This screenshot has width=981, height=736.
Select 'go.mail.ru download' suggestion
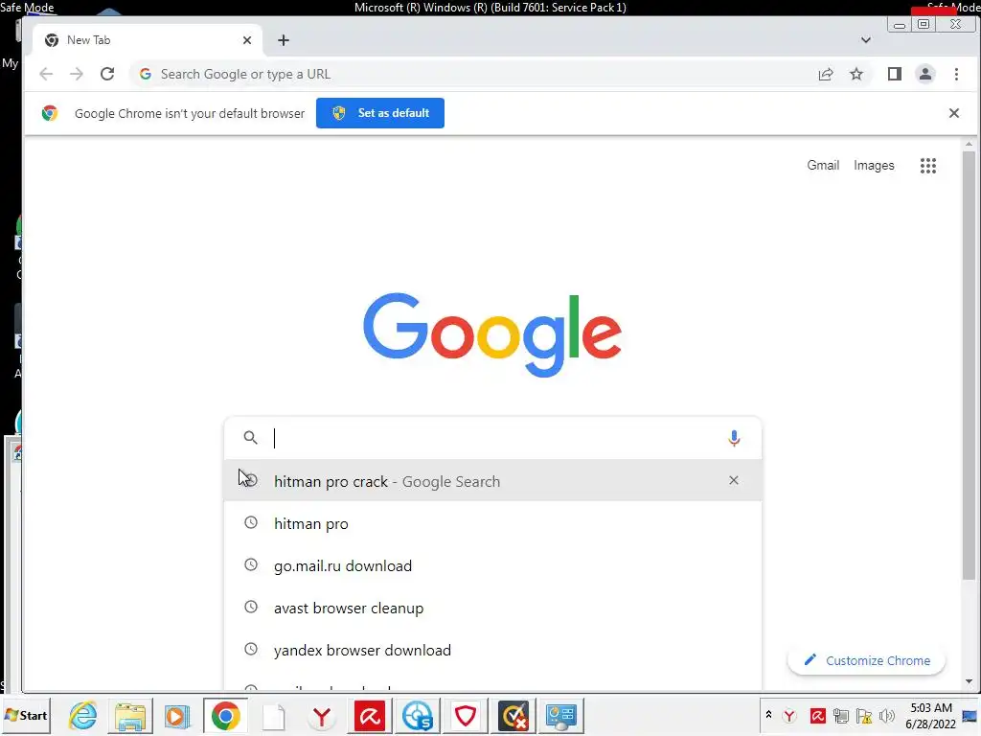point(492,565)
